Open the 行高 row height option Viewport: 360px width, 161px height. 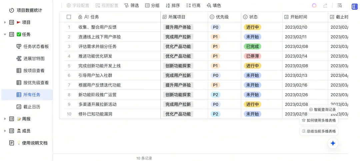coord(193,6)
